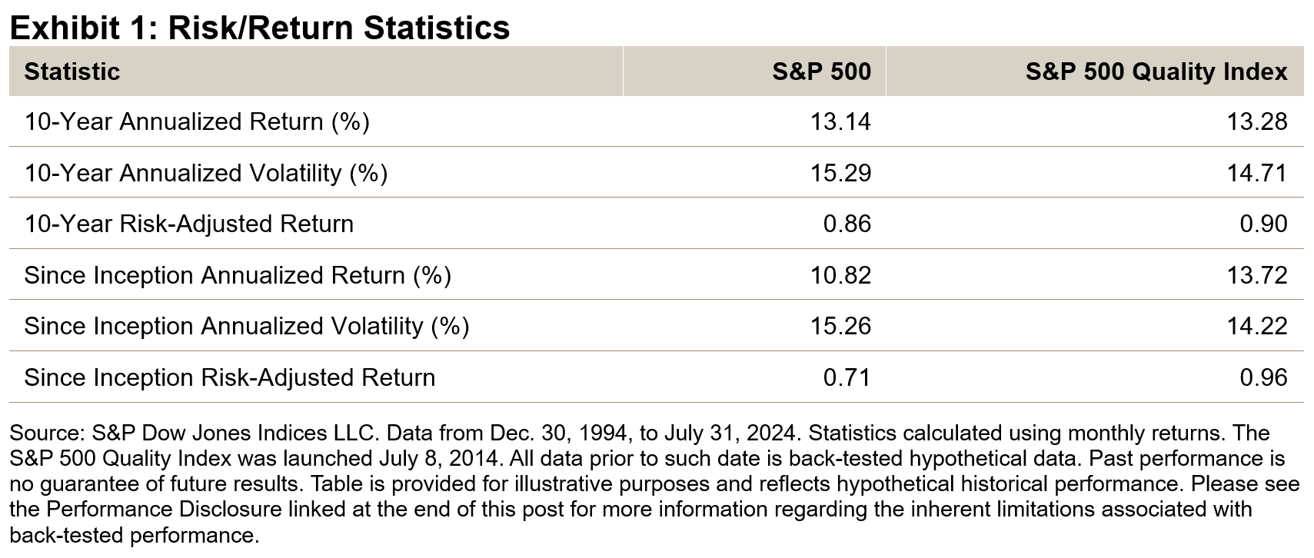Click the S&P 500 Quality Index header
The height and width of the screenshot is (558, 1314).
pos(1156,71)
